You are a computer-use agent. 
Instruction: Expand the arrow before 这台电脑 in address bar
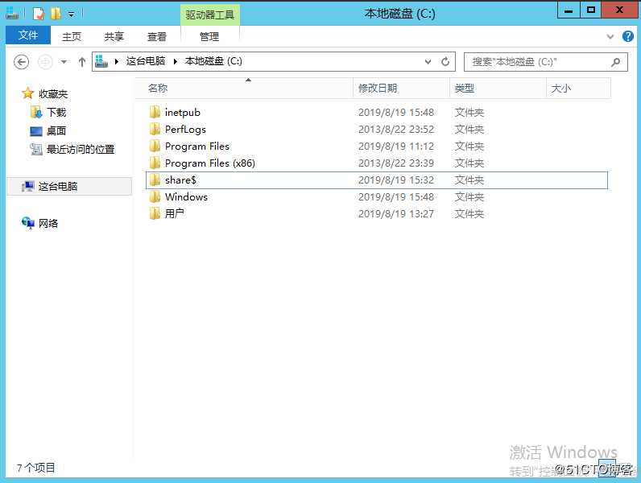117,62
